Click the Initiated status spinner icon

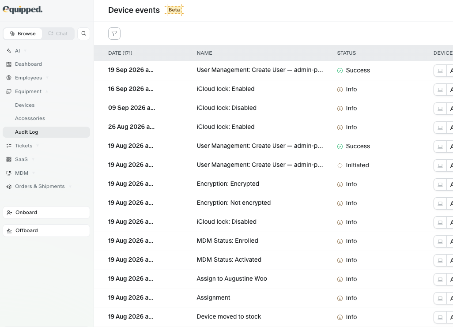(340, 165)
